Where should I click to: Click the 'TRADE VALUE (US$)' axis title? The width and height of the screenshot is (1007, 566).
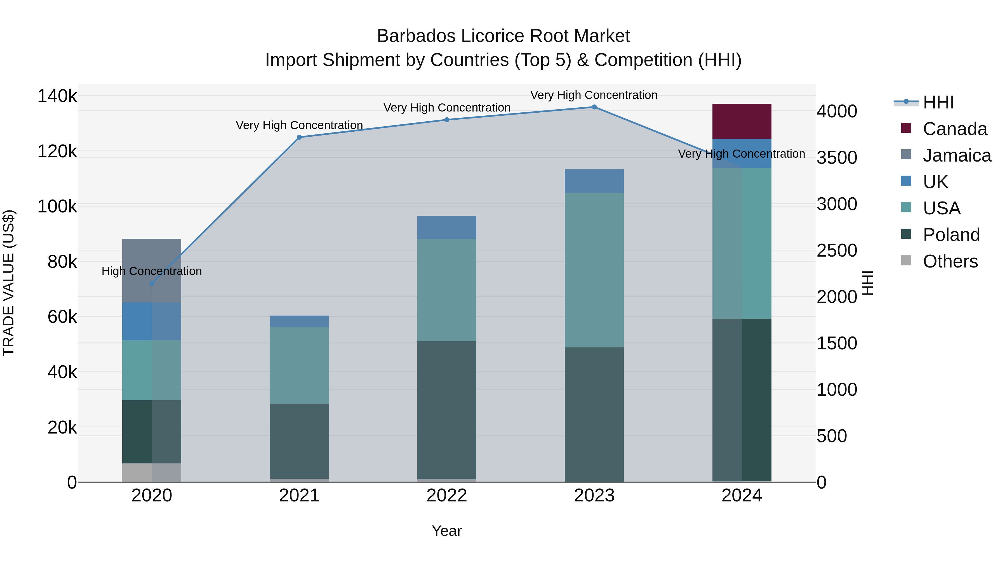(x=9, y=283)
